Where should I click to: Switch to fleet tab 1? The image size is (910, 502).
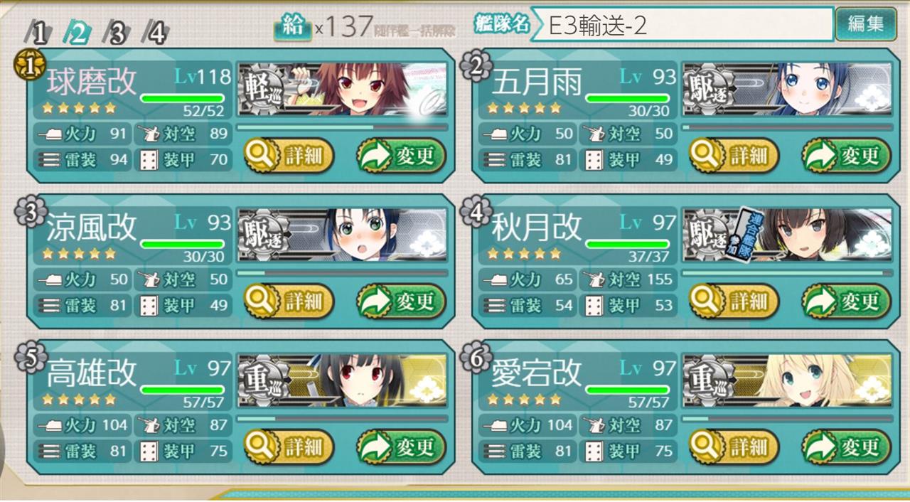[38, 32]
